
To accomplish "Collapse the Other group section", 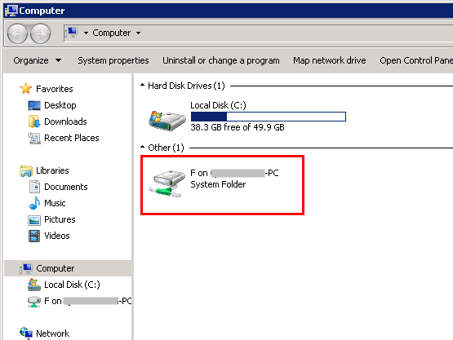I will point(142,148).
